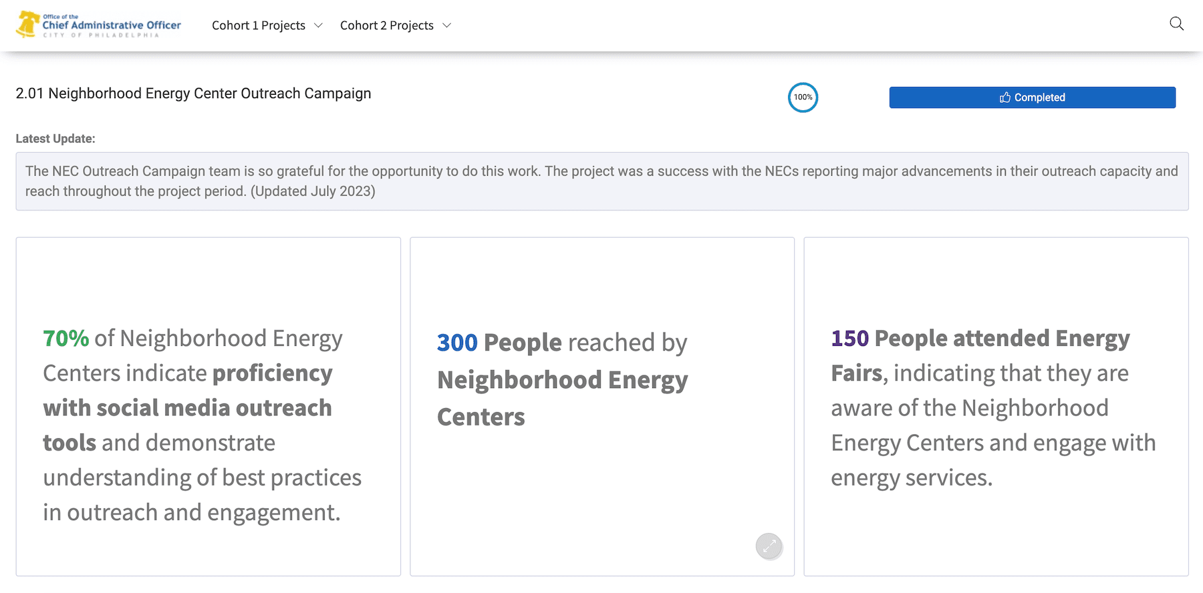Click the 100% circular progress indicator
Image resolution: width=1203 pixels, height=593 pixels.
pos(803,97)
